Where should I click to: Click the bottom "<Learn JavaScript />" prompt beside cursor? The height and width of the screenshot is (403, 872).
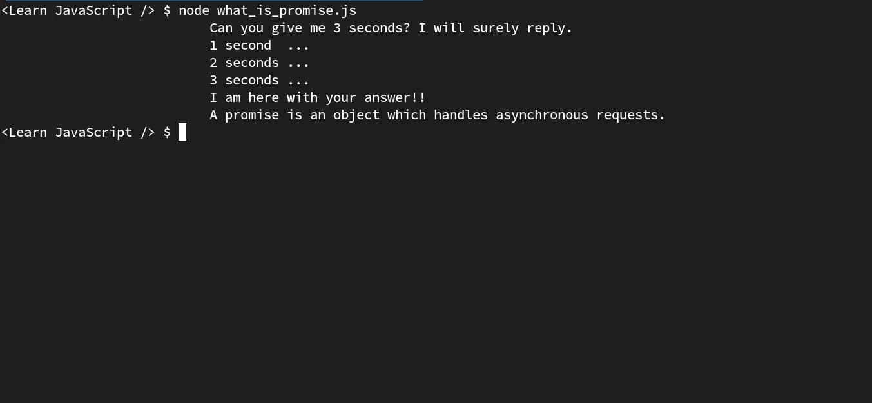click(x=78, y=132)
